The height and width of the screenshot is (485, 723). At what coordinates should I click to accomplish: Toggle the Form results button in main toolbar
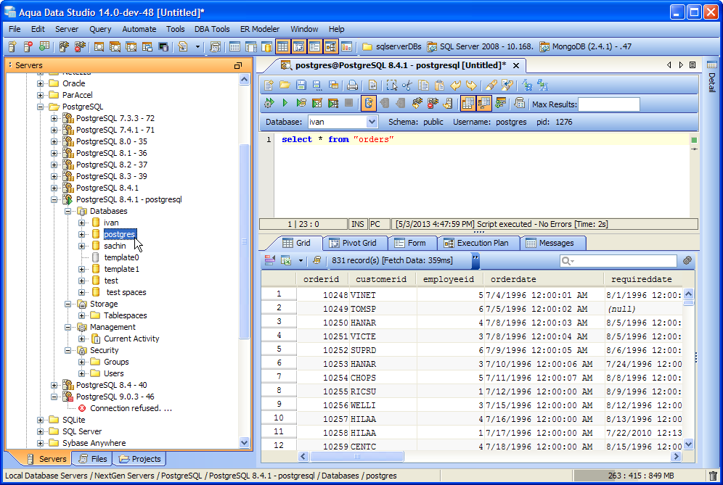(314, 46)
